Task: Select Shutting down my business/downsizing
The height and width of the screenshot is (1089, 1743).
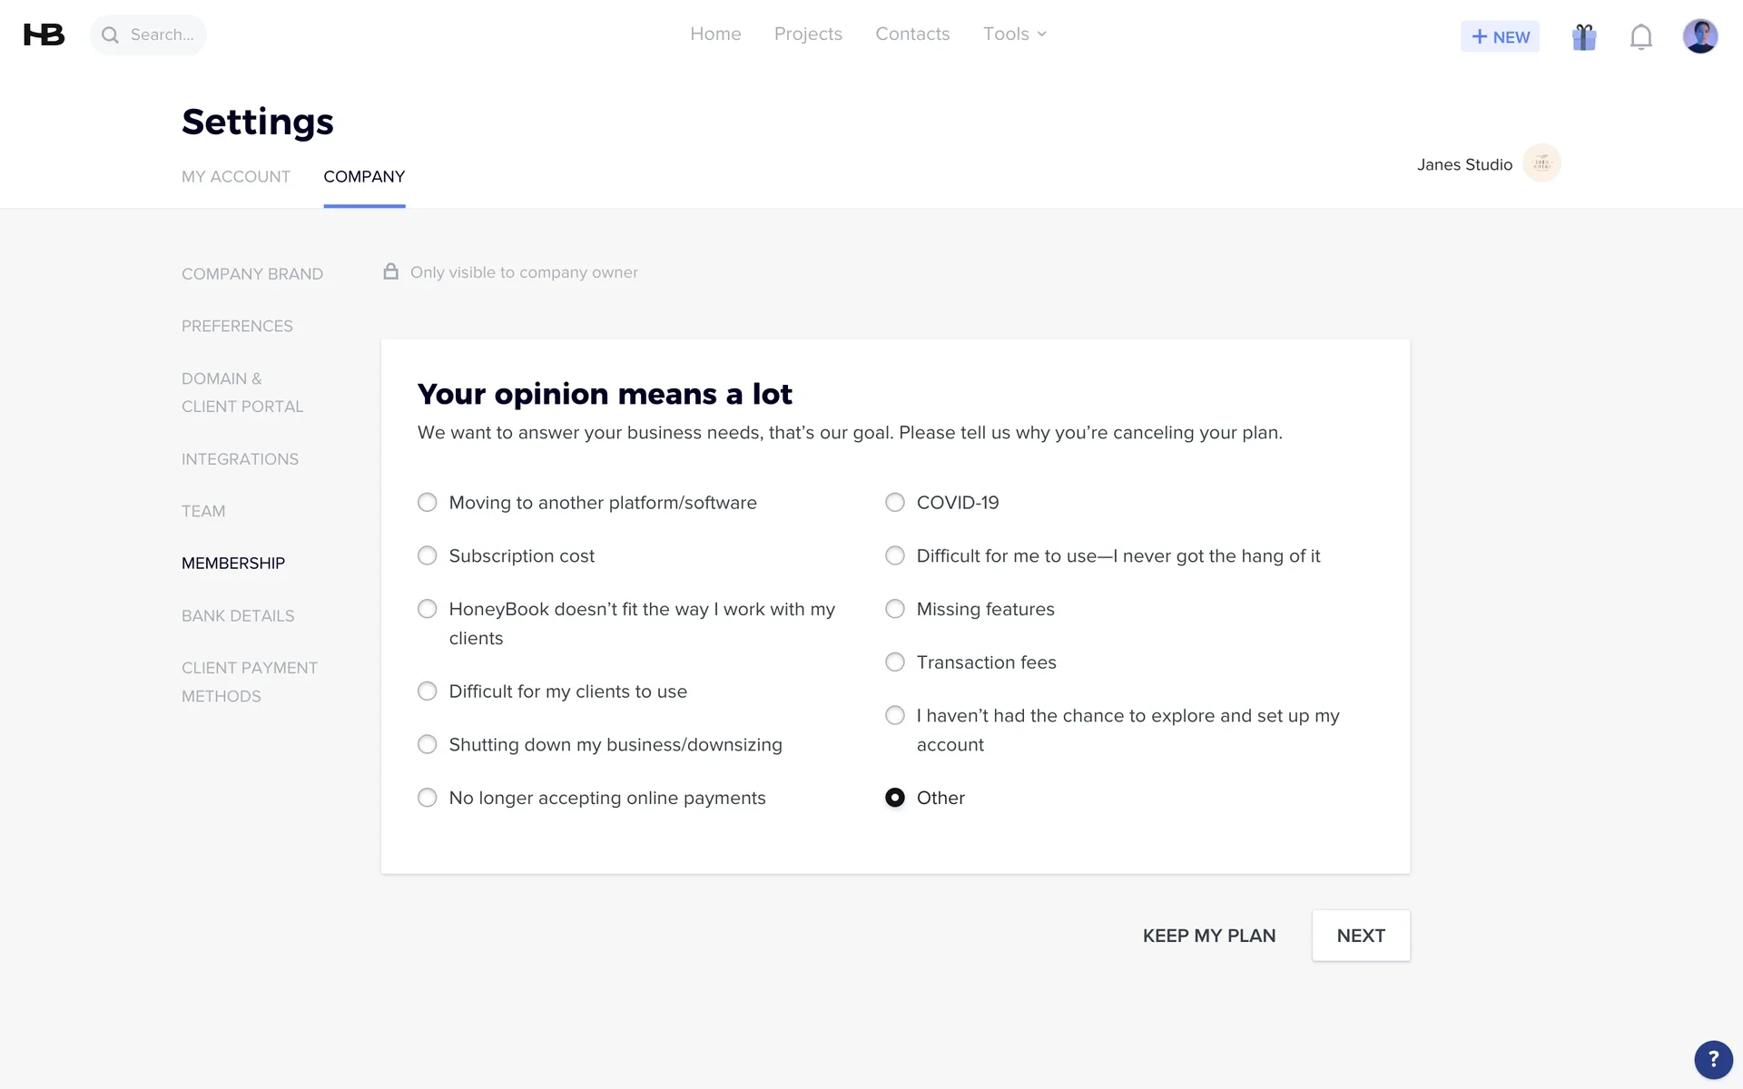Action: click(427, 744)
